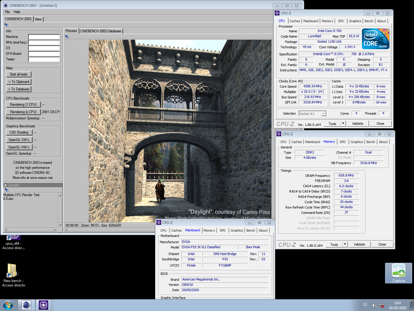The height and width of the screenshot is (311, 414).
Task: Click CINEBENCH icon in taskbar
Action: [x=26, y=305]
